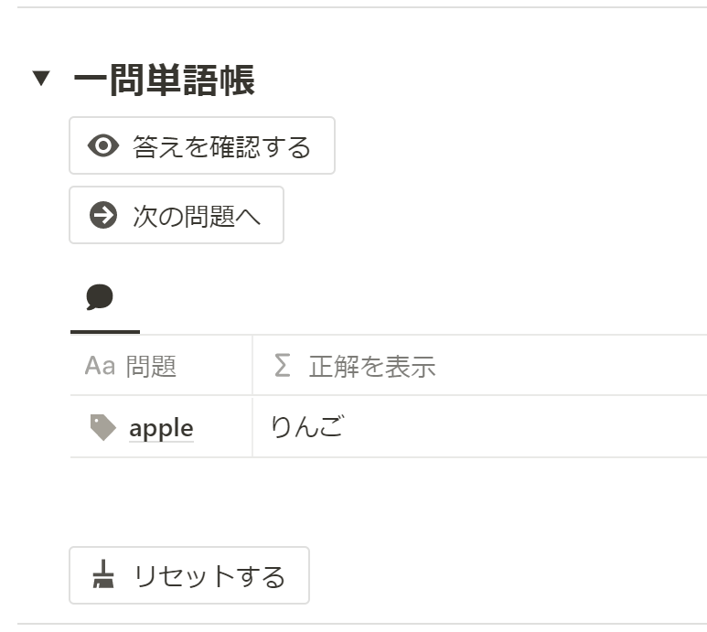Collapse the 一問単語帳 toggle triangle
The height and width of the screenshot is (632, 707).
(40, 79)
